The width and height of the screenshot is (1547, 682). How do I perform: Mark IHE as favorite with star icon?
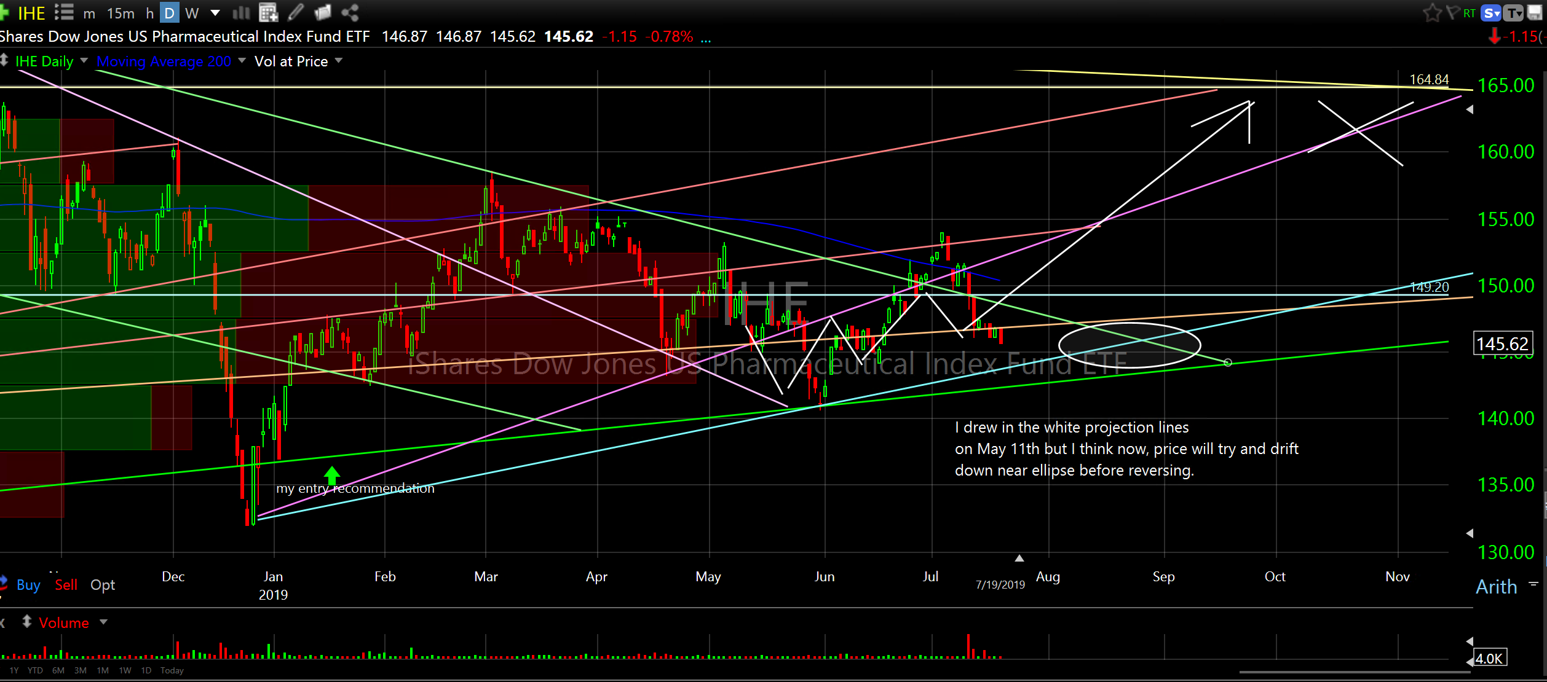pyautogui.click(x=1432, y=13)
